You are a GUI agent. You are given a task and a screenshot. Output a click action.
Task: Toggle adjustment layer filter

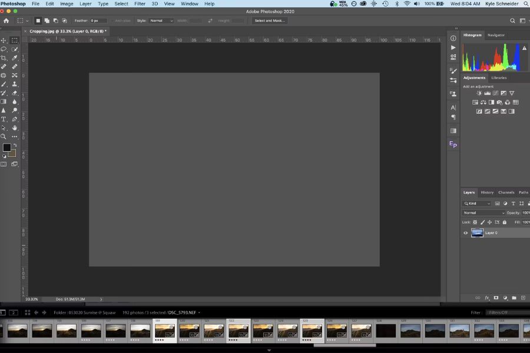pyautogui.click(x=505, y=204)
